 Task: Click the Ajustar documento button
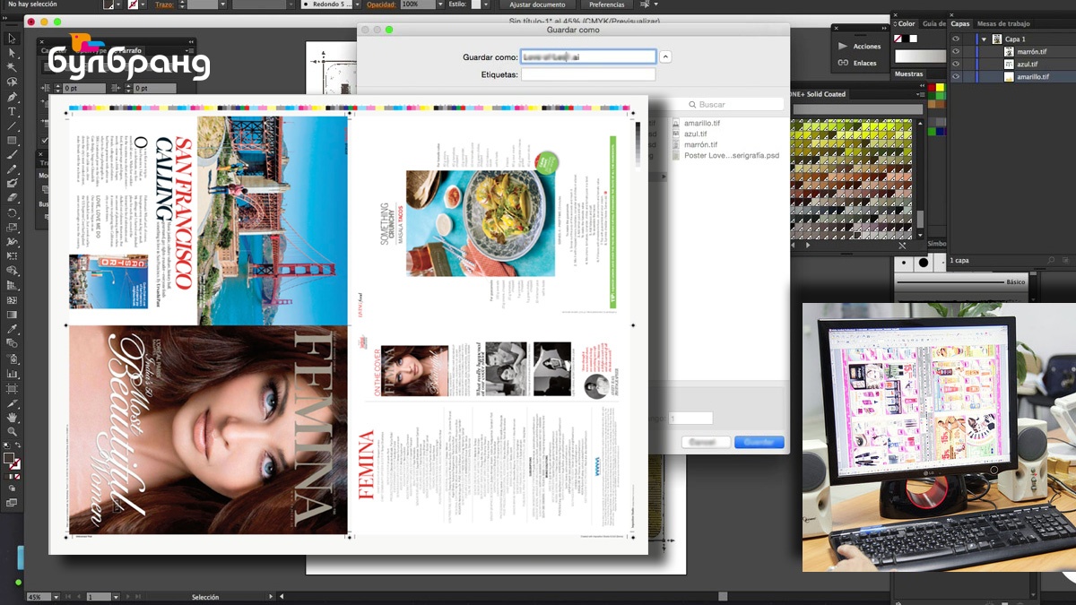[x=537, y=4]
